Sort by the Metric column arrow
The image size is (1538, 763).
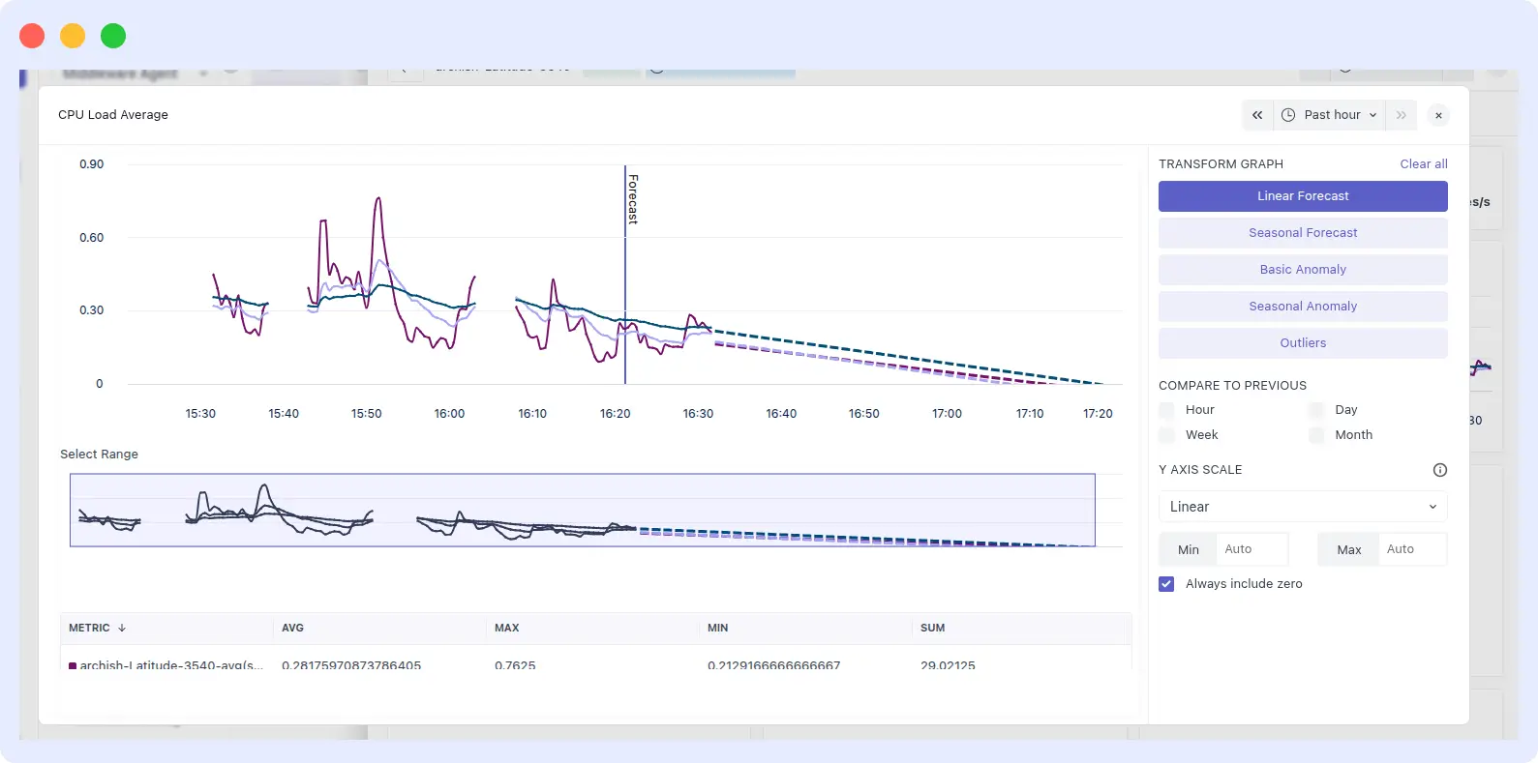122,628
